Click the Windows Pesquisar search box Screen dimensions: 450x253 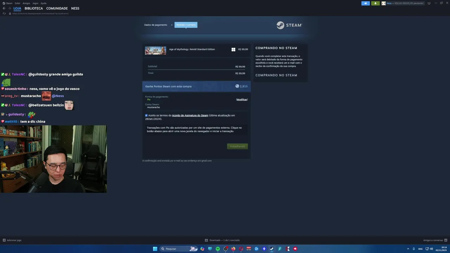179,249
